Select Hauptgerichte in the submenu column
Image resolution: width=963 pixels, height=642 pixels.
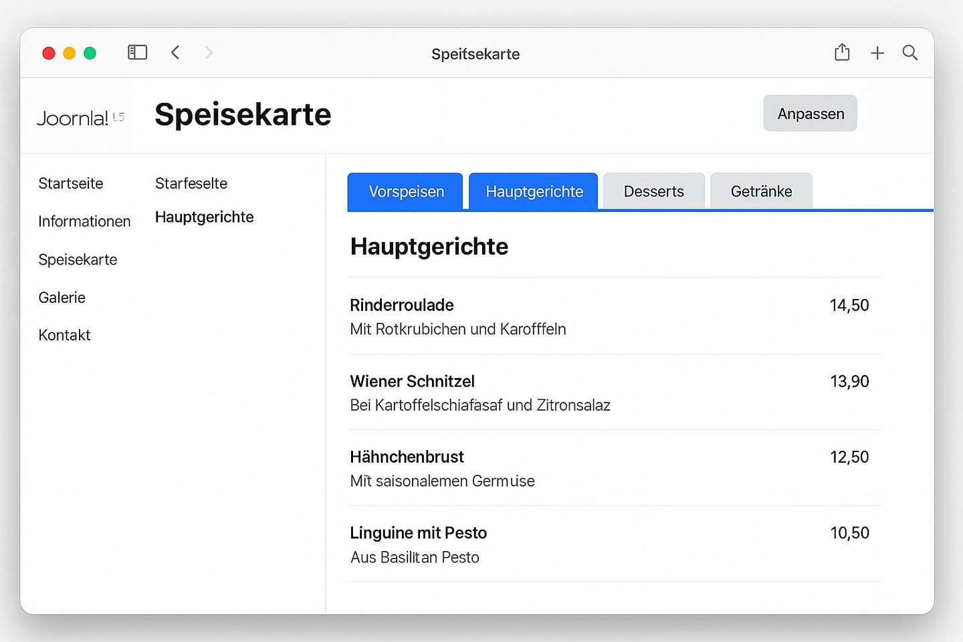click(x=205, y=217)
